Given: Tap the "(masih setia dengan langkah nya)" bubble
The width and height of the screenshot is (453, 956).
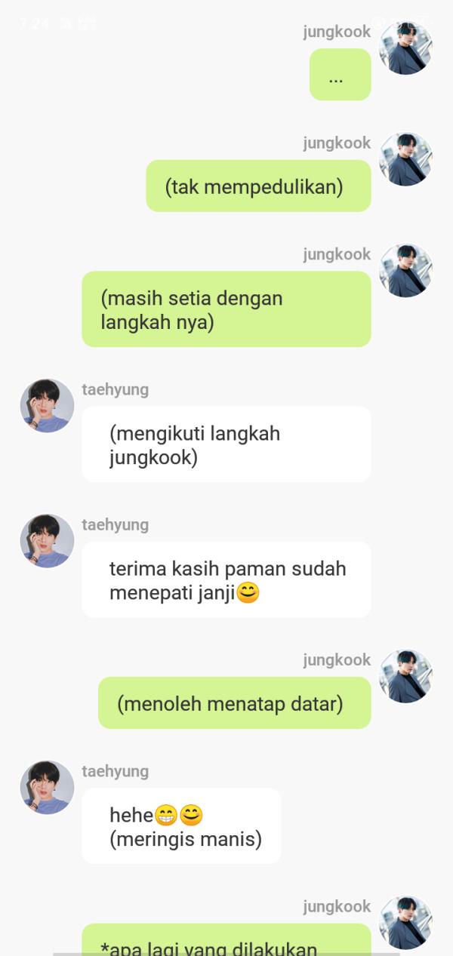Looking at the screenshot, I should pos(226,309).
